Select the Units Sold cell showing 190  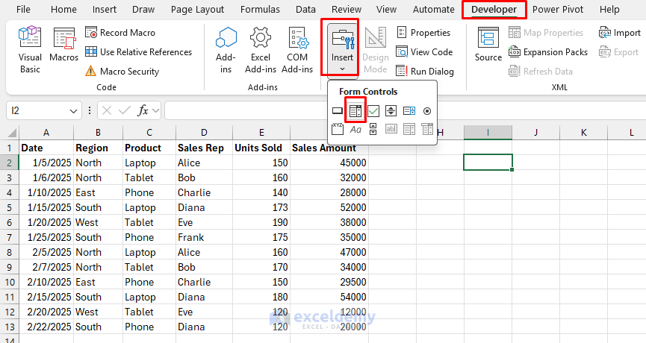coord(261,222)
